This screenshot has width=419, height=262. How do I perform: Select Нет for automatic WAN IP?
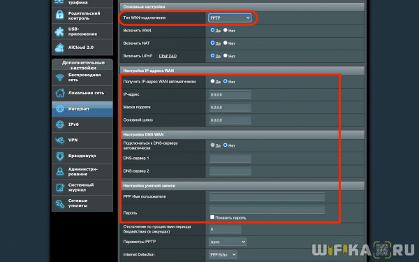pos(226,81)
